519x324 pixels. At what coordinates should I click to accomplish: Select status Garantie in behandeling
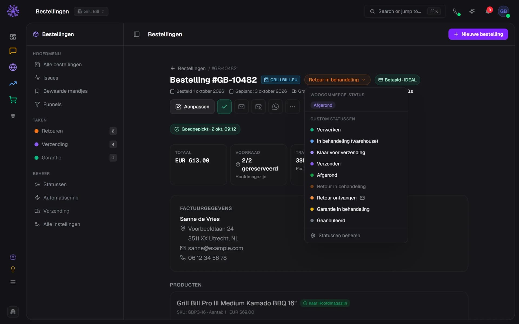click(x=356, y=209)
